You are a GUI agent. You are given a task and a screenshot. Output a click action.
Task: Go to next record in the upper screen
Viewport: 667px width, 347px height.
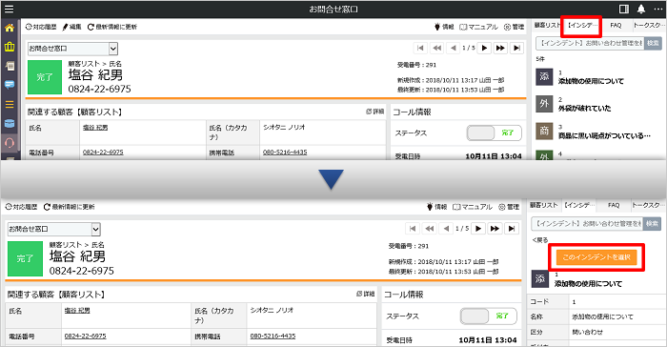pos(484,48)
